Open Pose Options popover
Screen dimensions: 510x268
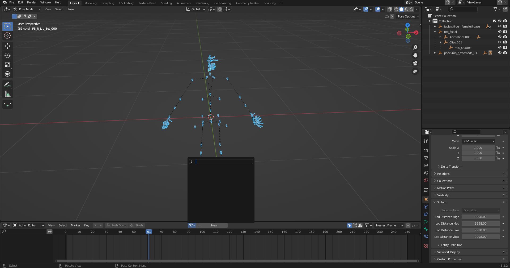coord(408,16)
